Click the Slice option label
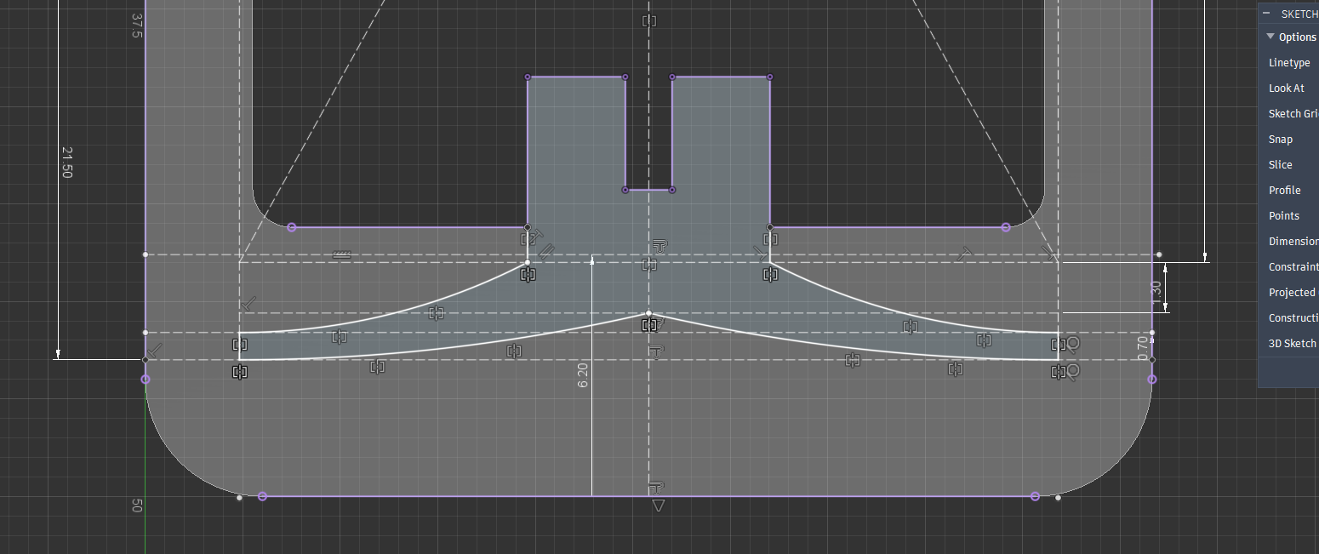Image resolution: width=1319 pixels, height=554 pixels. pos(1280,165)
